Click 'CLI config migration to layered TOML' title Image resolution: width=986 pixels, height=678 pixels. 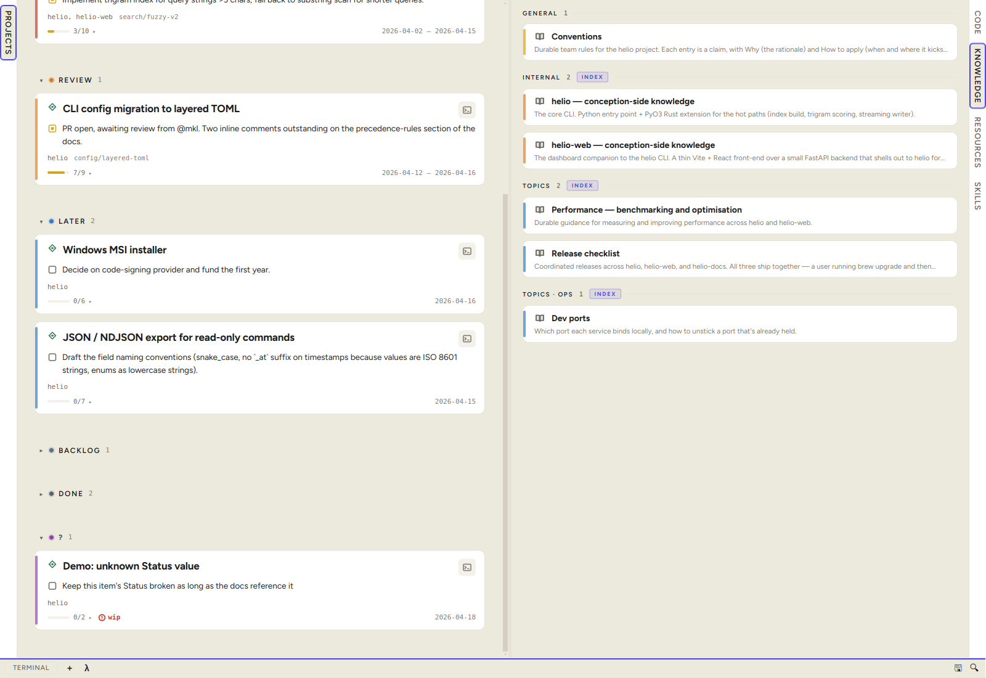click(x=151, y=108)
